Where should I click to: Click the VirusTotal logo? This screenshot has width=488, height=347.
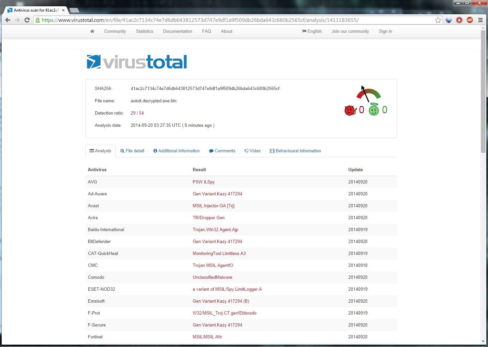point(137,62)
